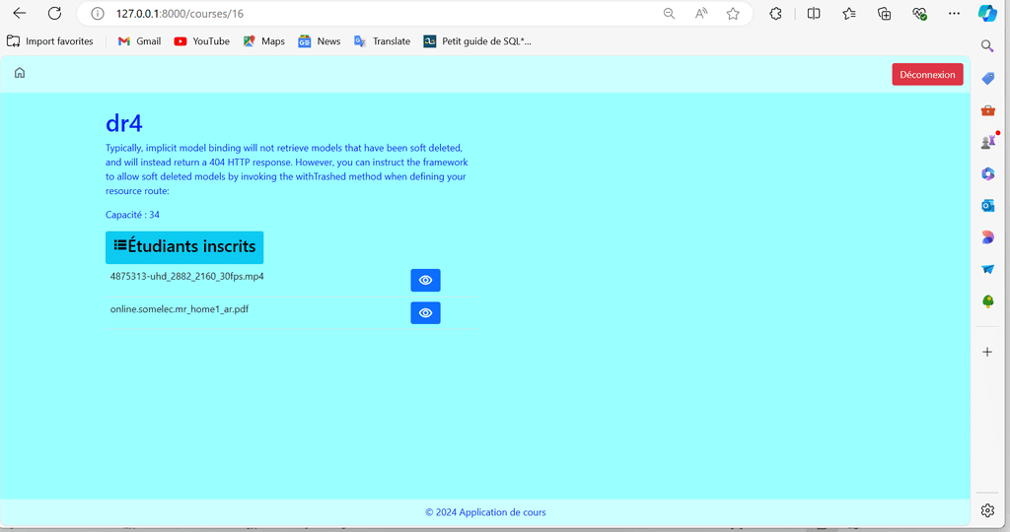The image size is (1010, 532).
Task: Open sidebar Shopping tag icon
Action: tap(988, 79)
